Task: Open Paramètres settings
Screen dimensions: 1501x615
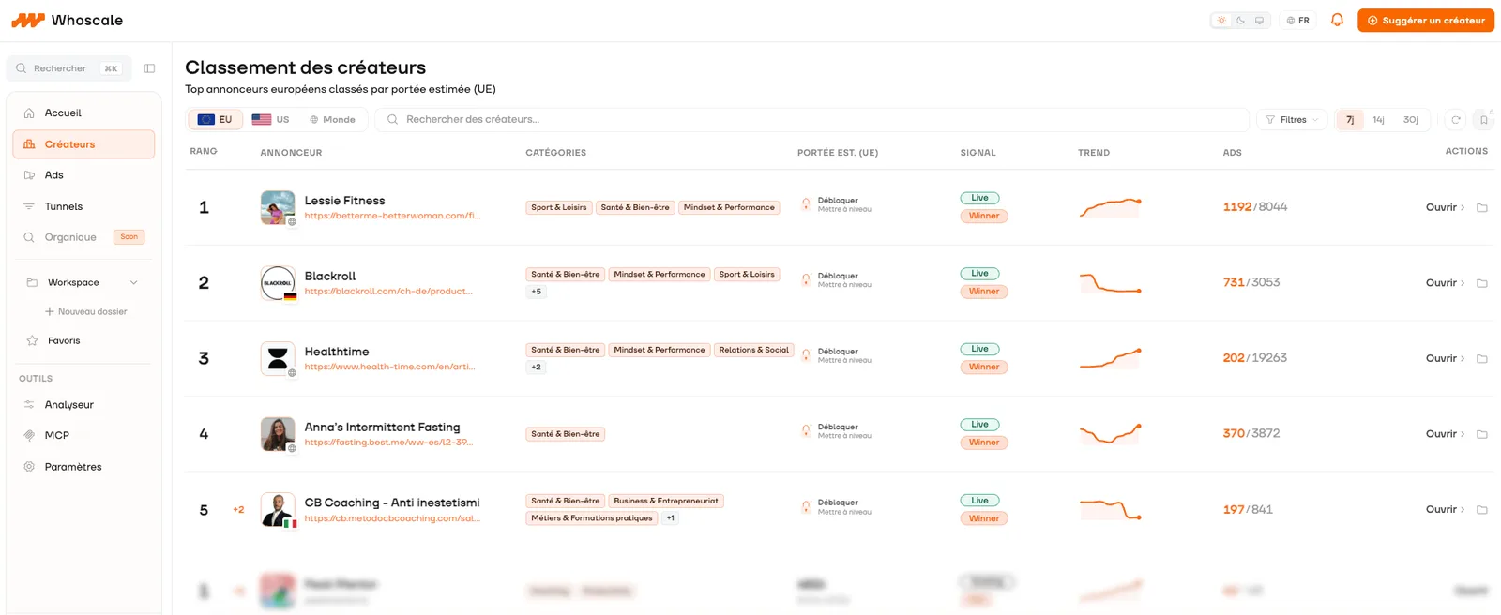Action: [x=83, y=467]
